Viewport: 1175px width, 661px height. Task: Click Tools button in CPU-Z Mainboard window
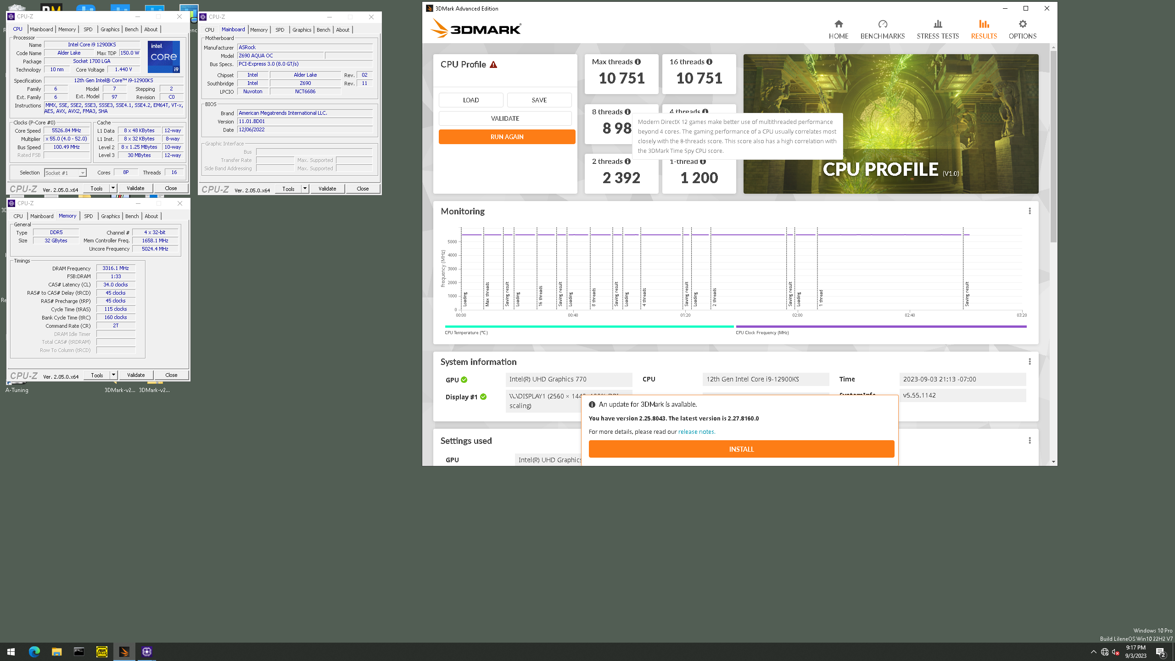tap(288, 189)
